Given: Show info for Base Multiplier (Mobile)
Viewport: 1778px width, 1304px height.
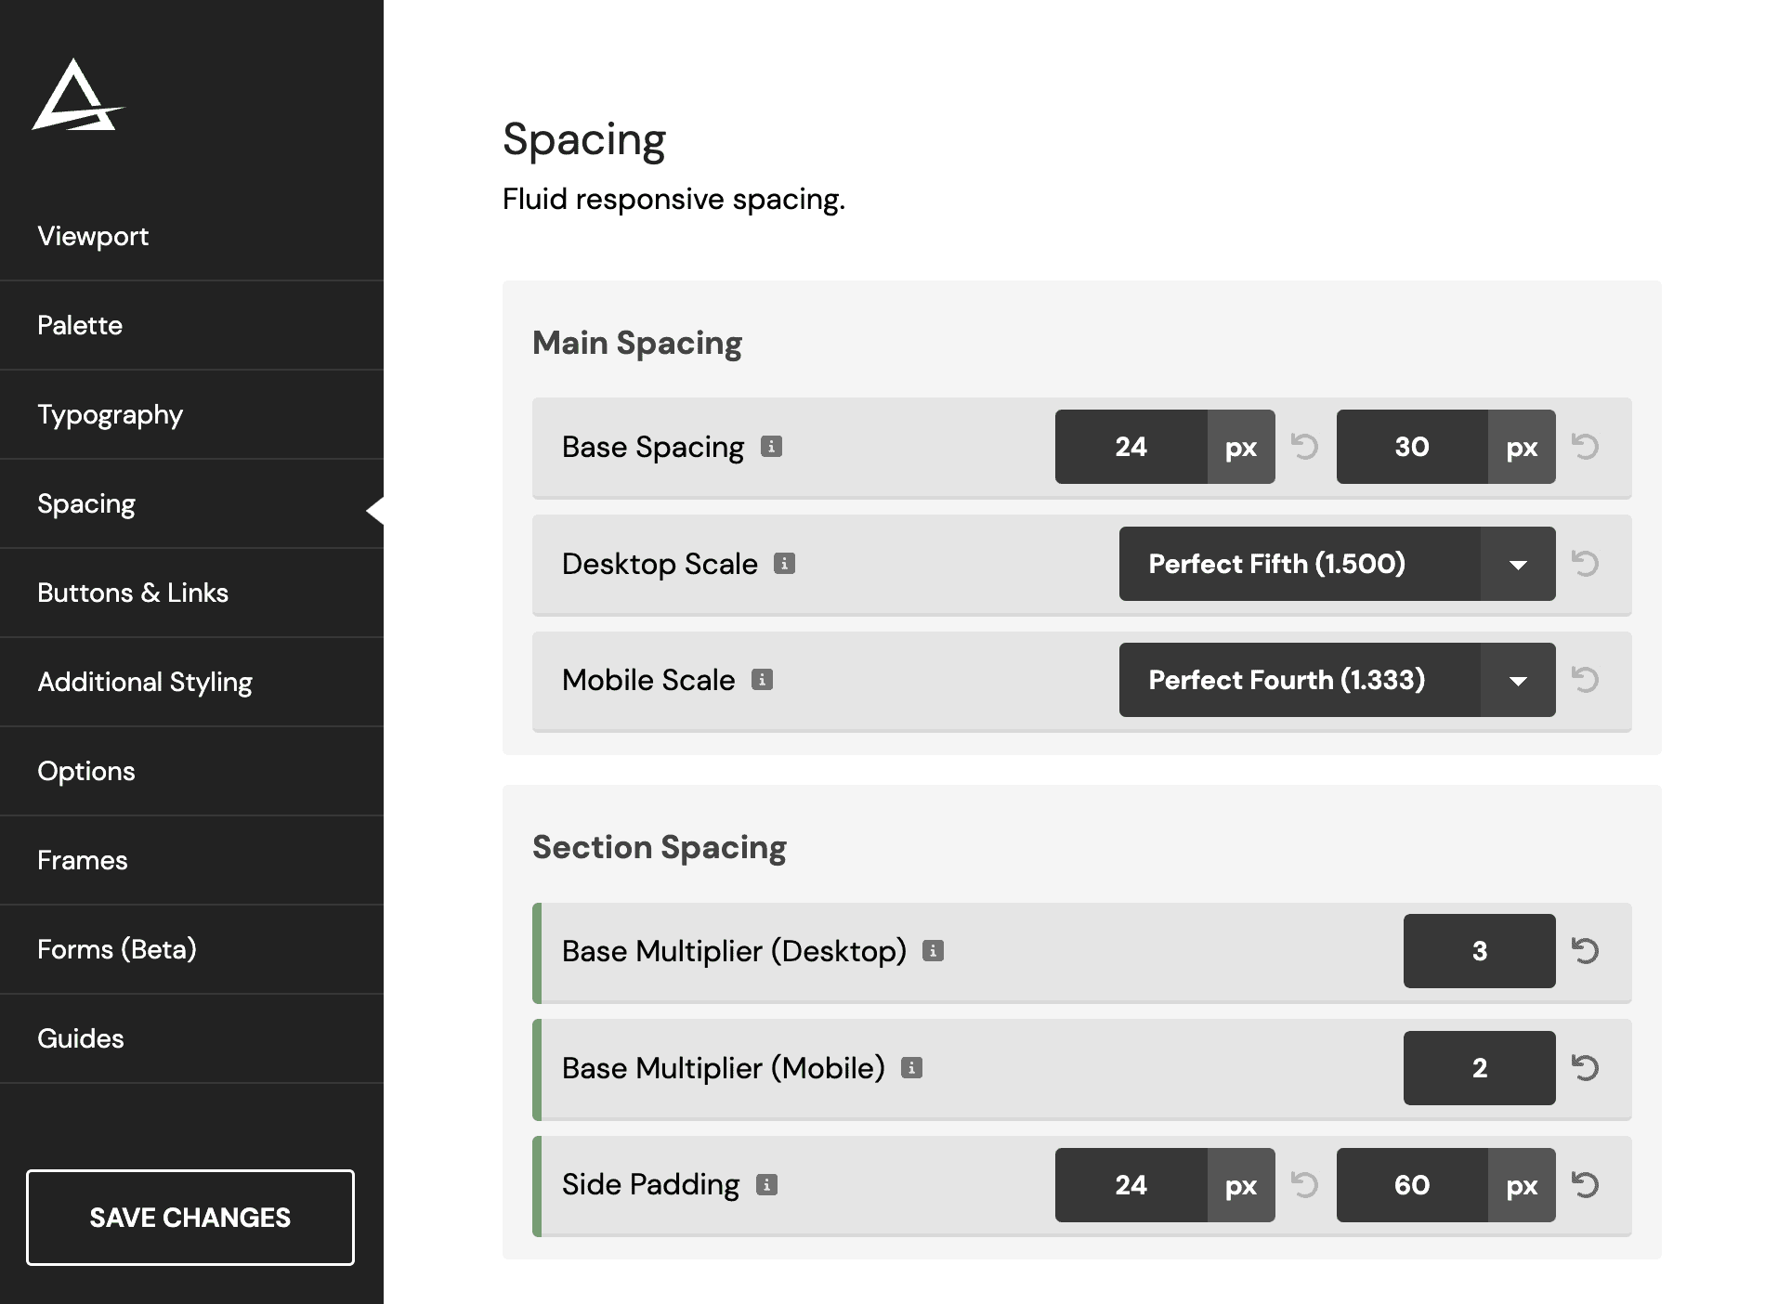Looking at the screenshot, I should tap(912, 1068).
